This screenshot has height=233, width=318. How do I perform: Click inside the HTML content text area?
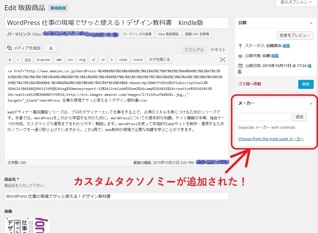click(x=116, y=112)
